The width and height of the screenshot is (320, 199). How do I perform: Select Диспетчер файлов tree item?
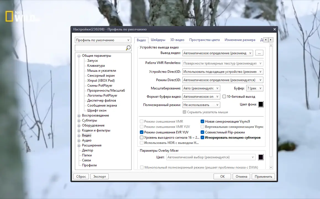(x=102, y=100)
